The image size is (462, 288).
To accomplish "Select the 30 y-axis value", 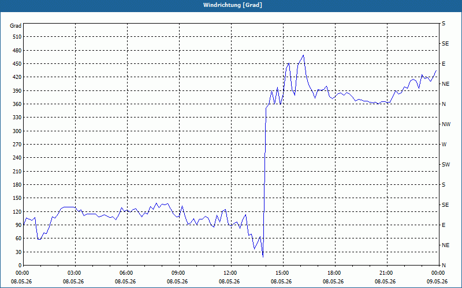I will 18,252.
